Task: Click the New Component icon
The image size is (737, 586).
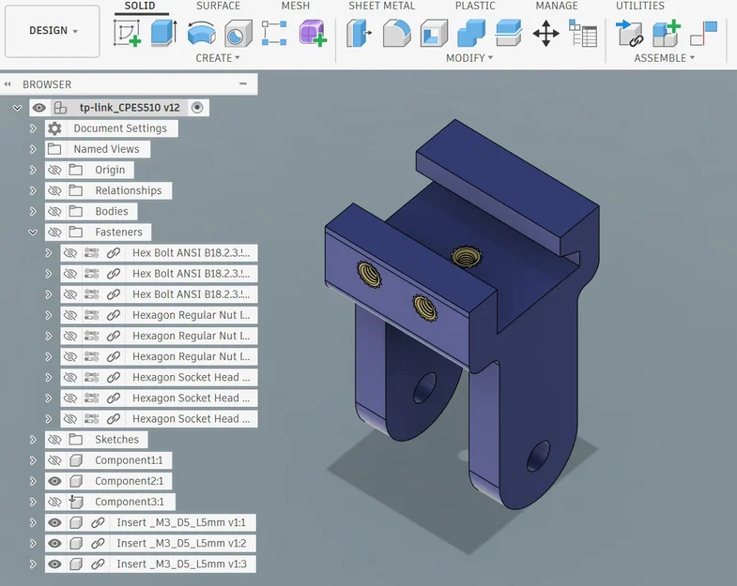Action: click(667, 33)
